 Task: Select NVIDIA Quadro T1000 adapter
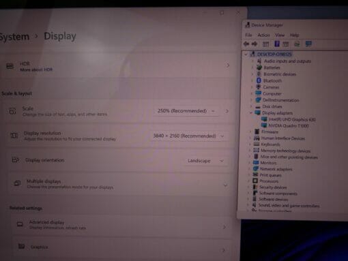point(288,125)
